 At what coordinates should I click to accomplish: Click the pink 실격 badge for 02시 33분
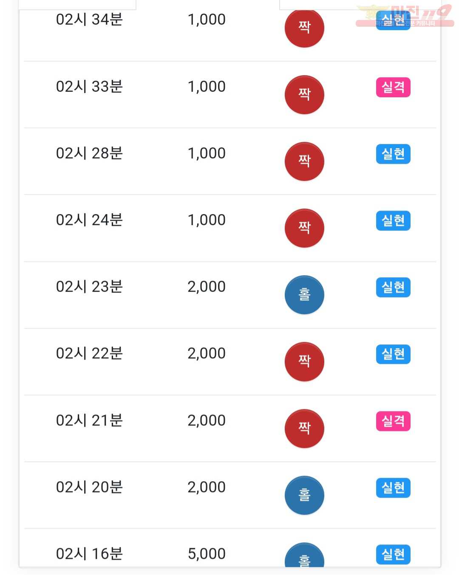(x=393, y=87)
